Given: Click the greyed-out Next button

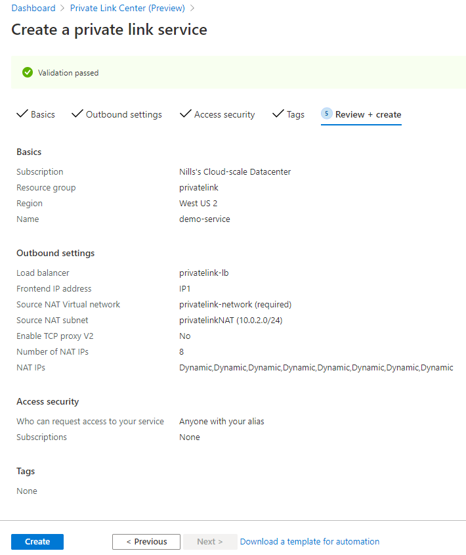Looking at the screenshot, I should click(x=210, y=542).
